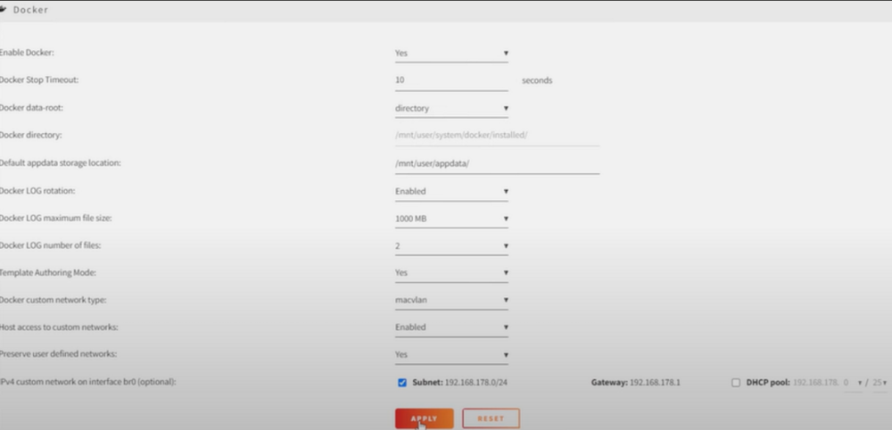The height and width of the screenshot is (430, 892).
Task: Open the Enable Docker dropdown
Action: [x=451, y=53]
